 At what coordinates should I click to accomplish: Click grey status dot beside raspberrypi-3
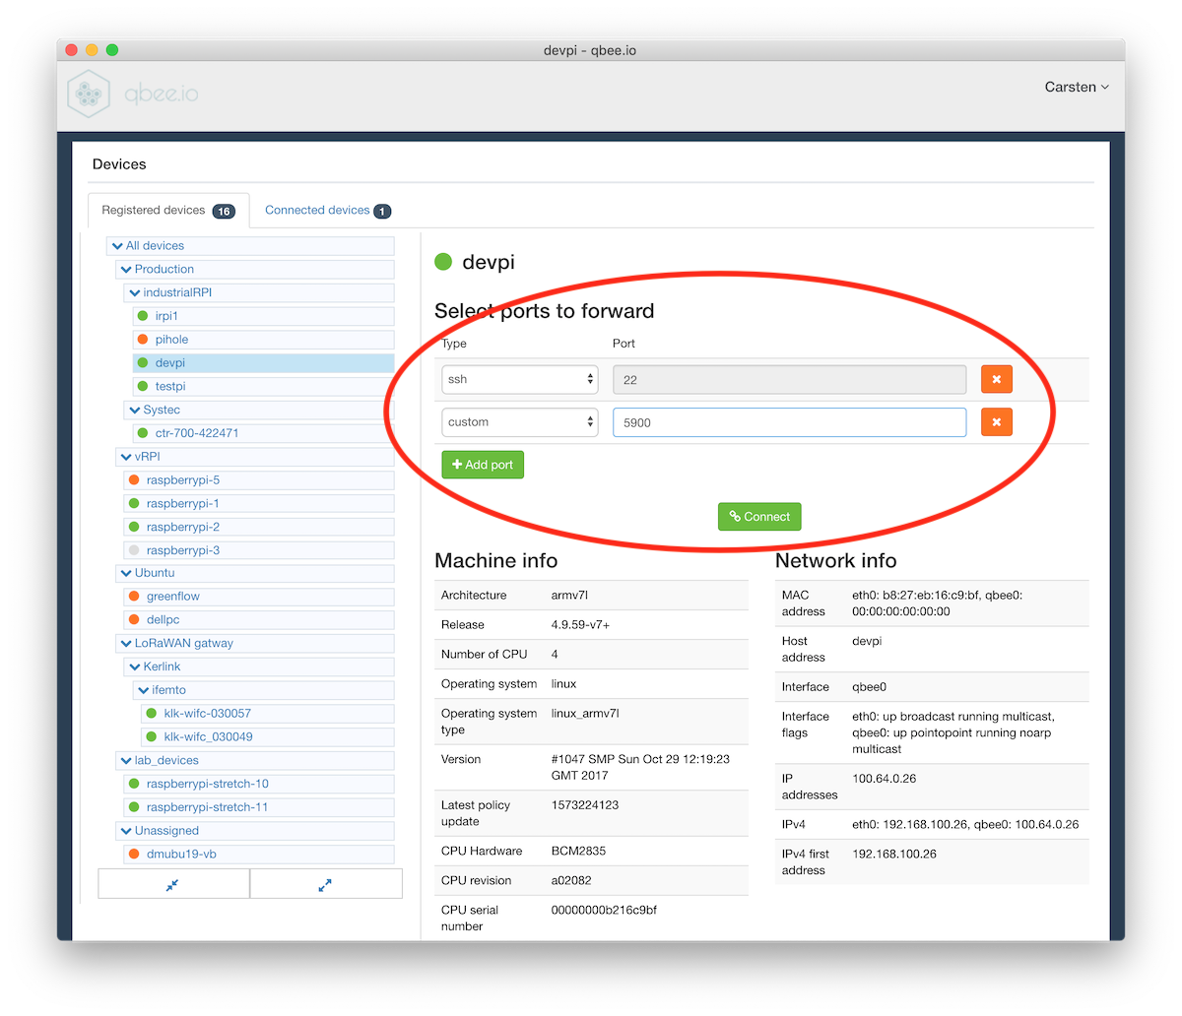[134, 550]
